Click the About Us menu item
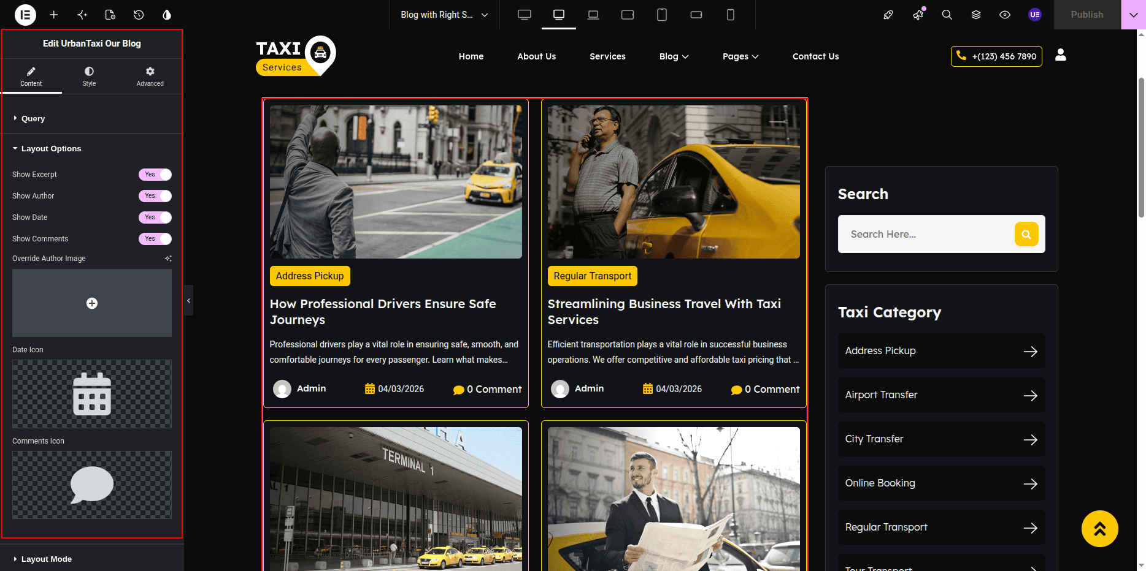 [537, 56]
